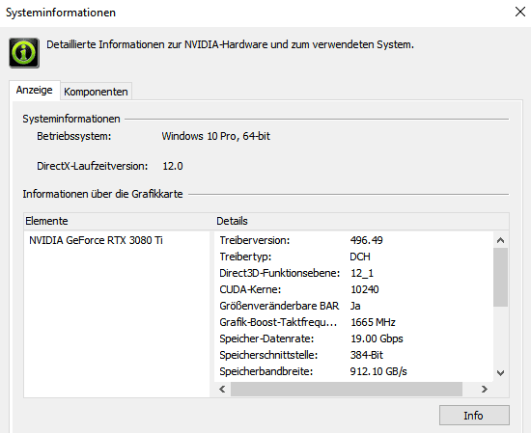Select the Direct3D-Funktionsebene row
The image size is (531, 433).
pyautogui.click(x=354, y=273)
